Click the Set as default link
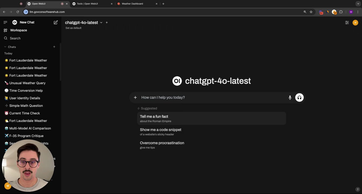 [73, 28]
